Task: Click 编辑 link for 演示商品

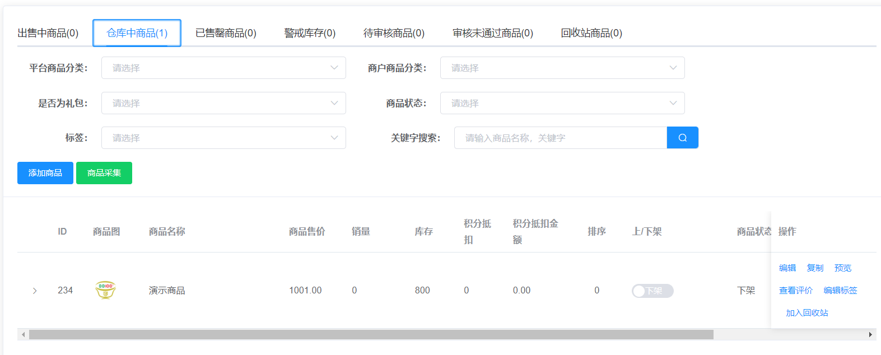Action: 787,268
